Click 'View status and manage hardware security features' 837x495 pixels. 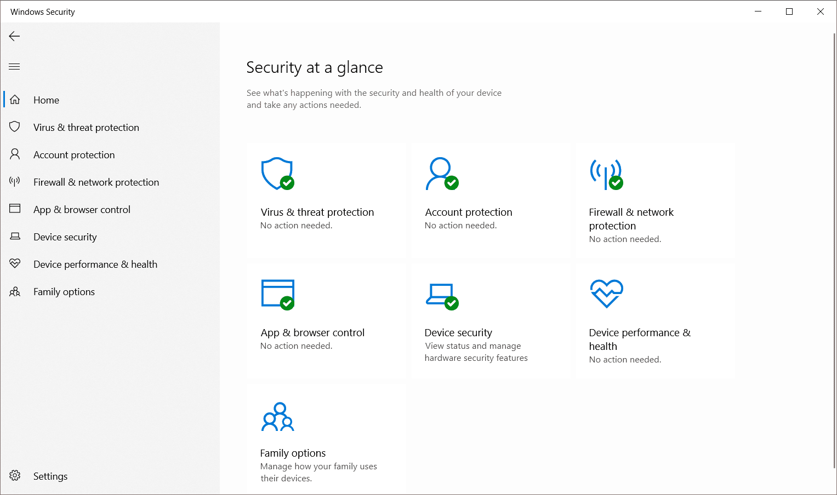tap(476, 352)
